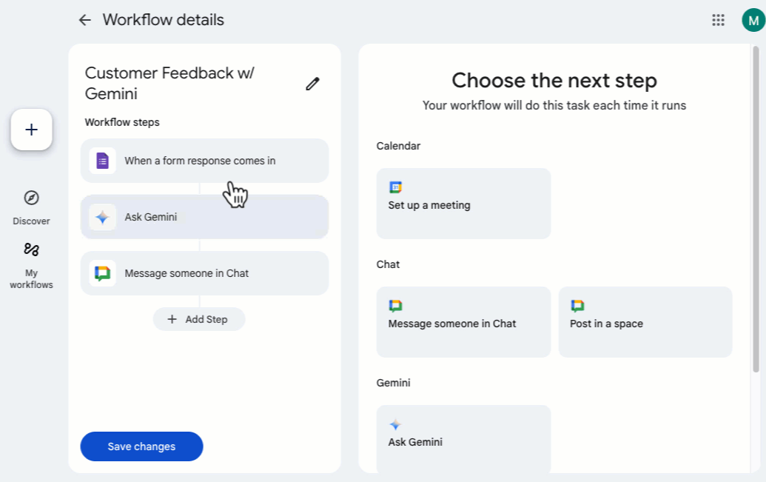Select the When a form response comes in step

(204, 161)
